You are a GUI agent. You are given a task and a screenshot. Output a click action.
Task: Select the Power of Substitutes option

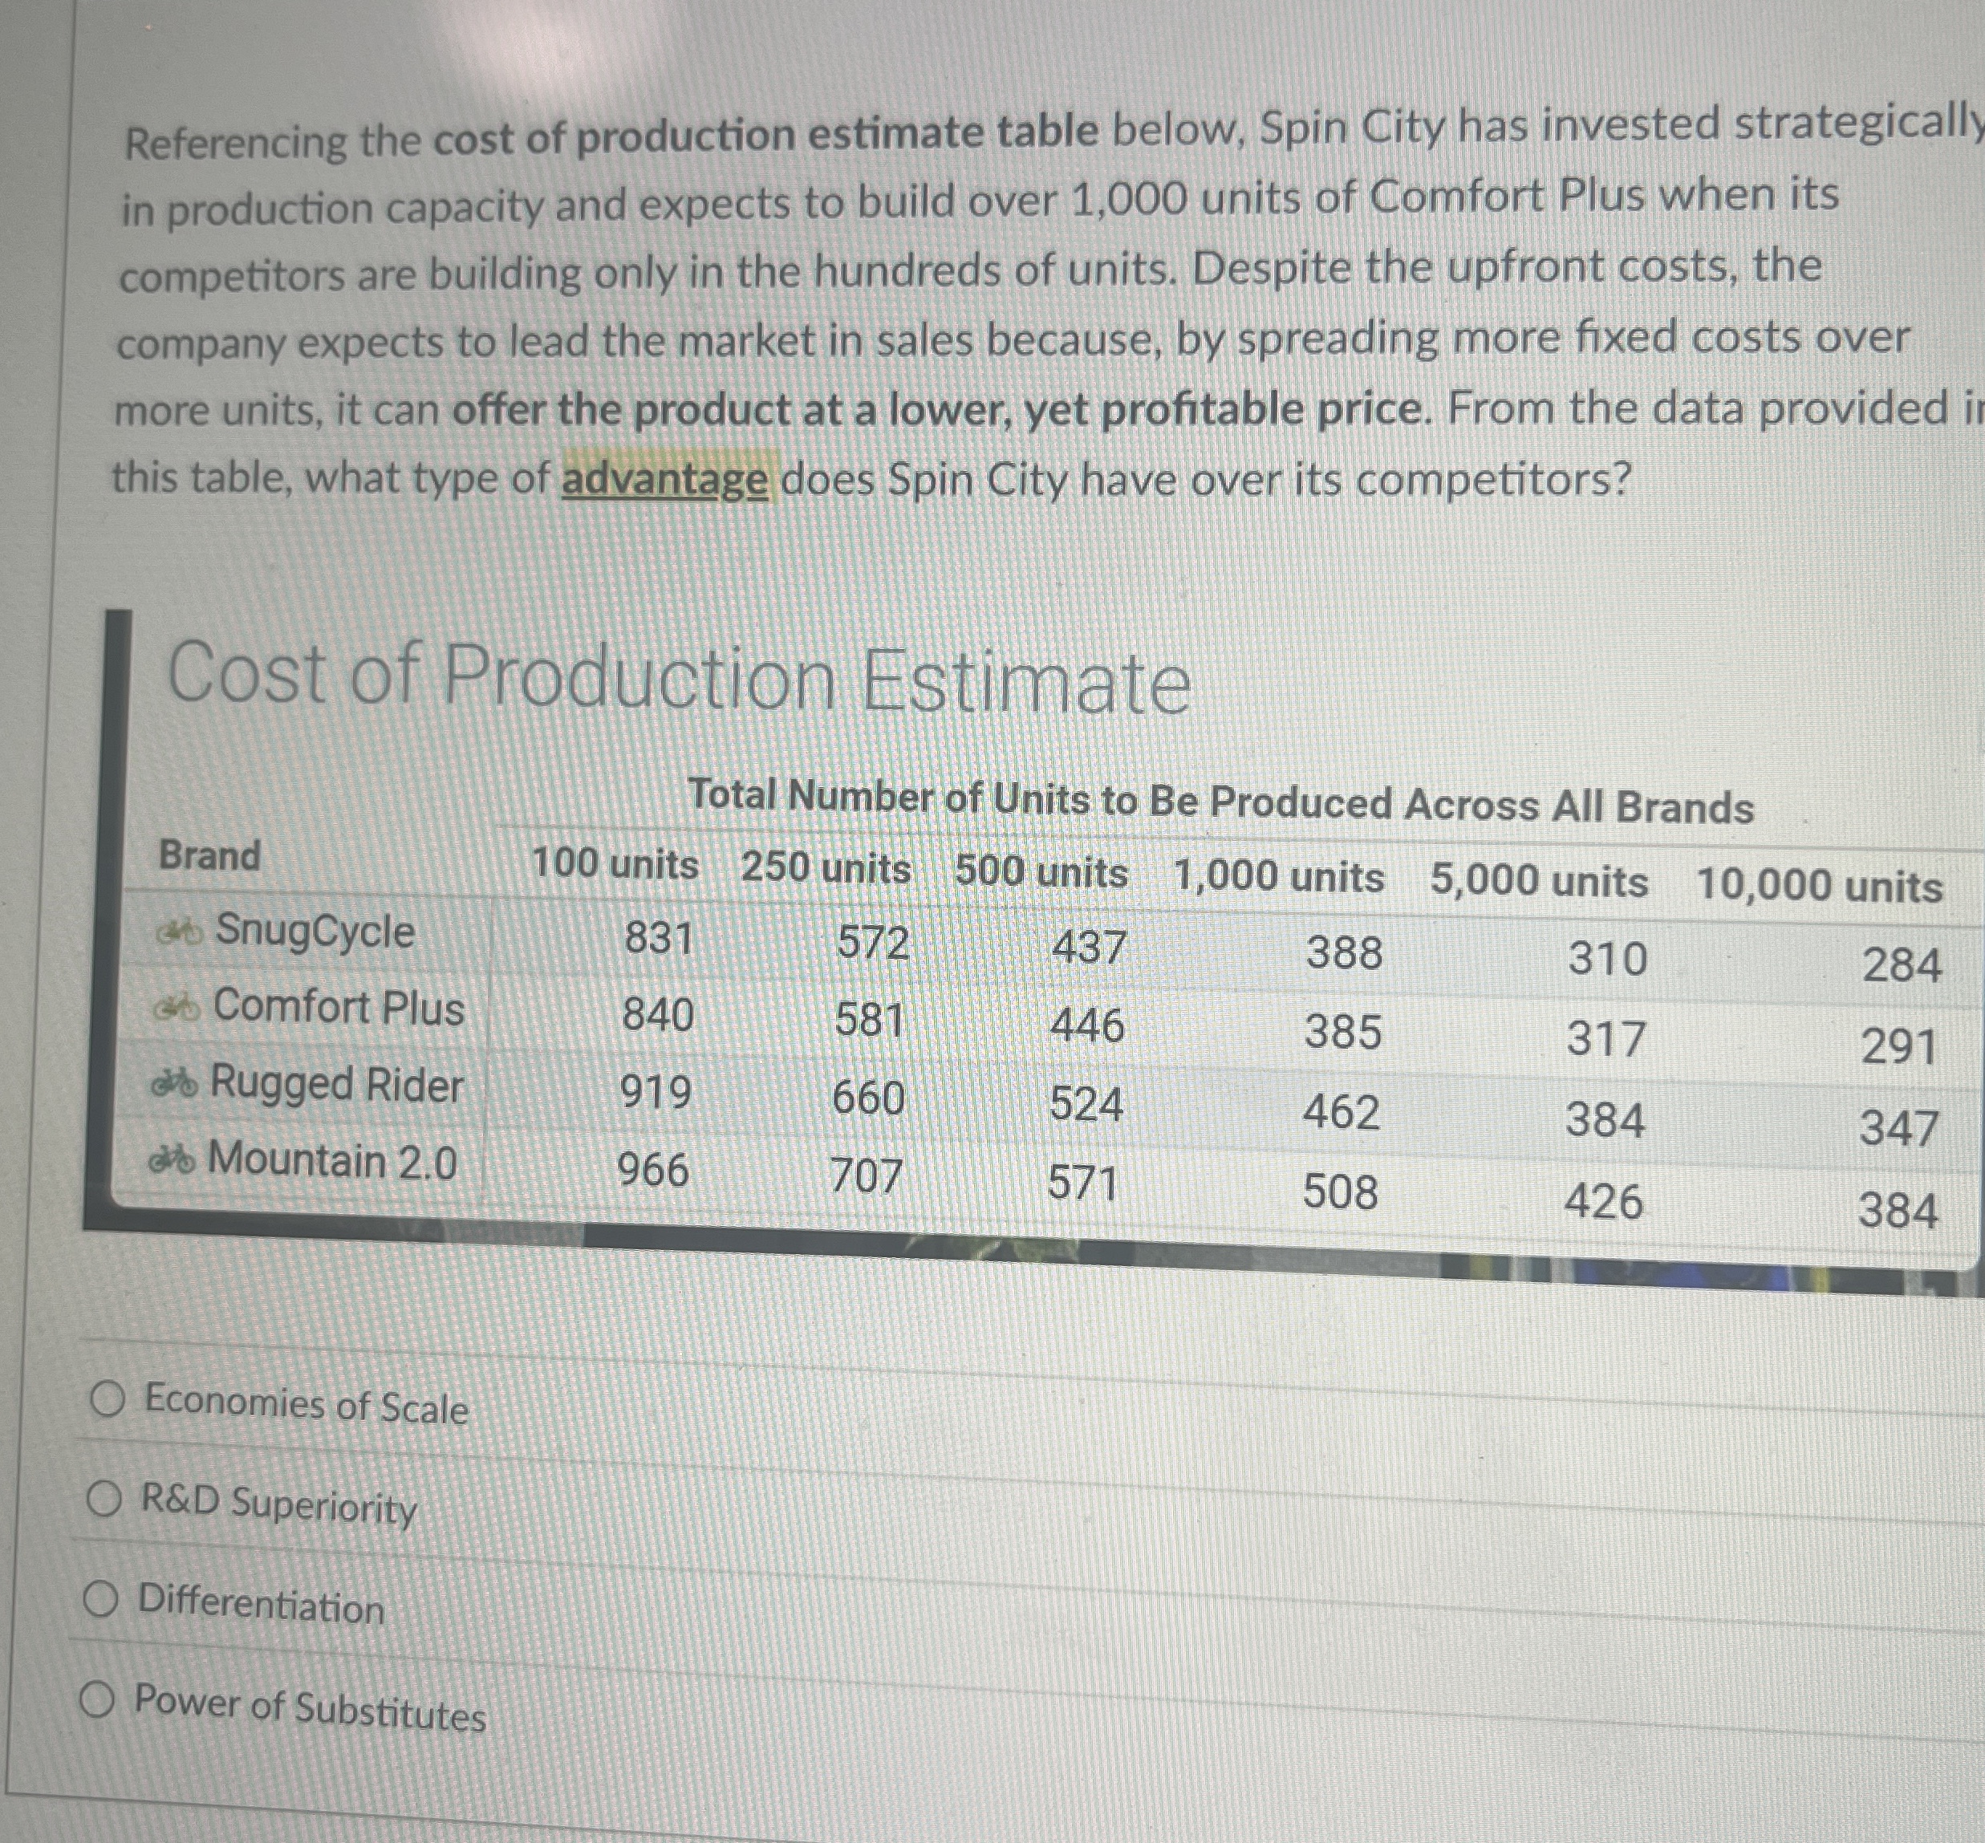click(98, 1700)
